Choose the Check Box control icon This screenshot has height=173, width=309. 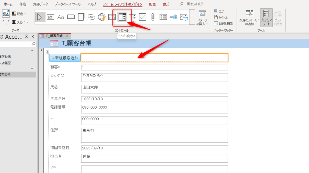[x=143, y=17]
